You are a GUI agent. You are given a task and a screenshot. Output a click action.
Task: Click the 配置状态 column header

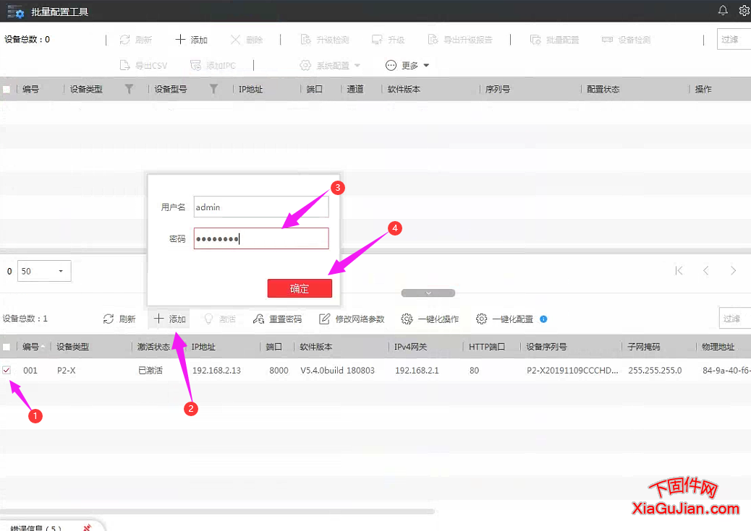pos(603,90)
